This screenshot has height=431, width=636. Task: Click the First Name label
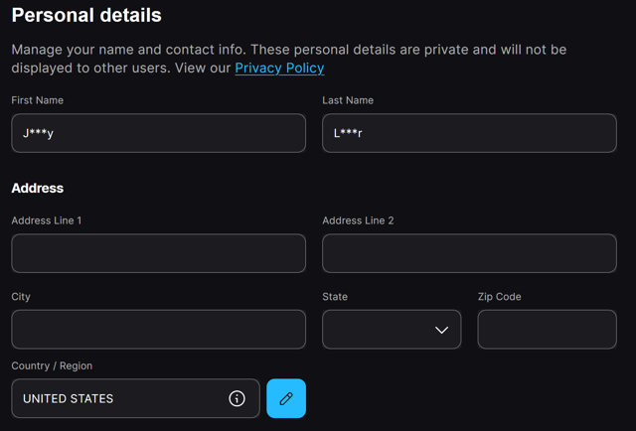38,100
